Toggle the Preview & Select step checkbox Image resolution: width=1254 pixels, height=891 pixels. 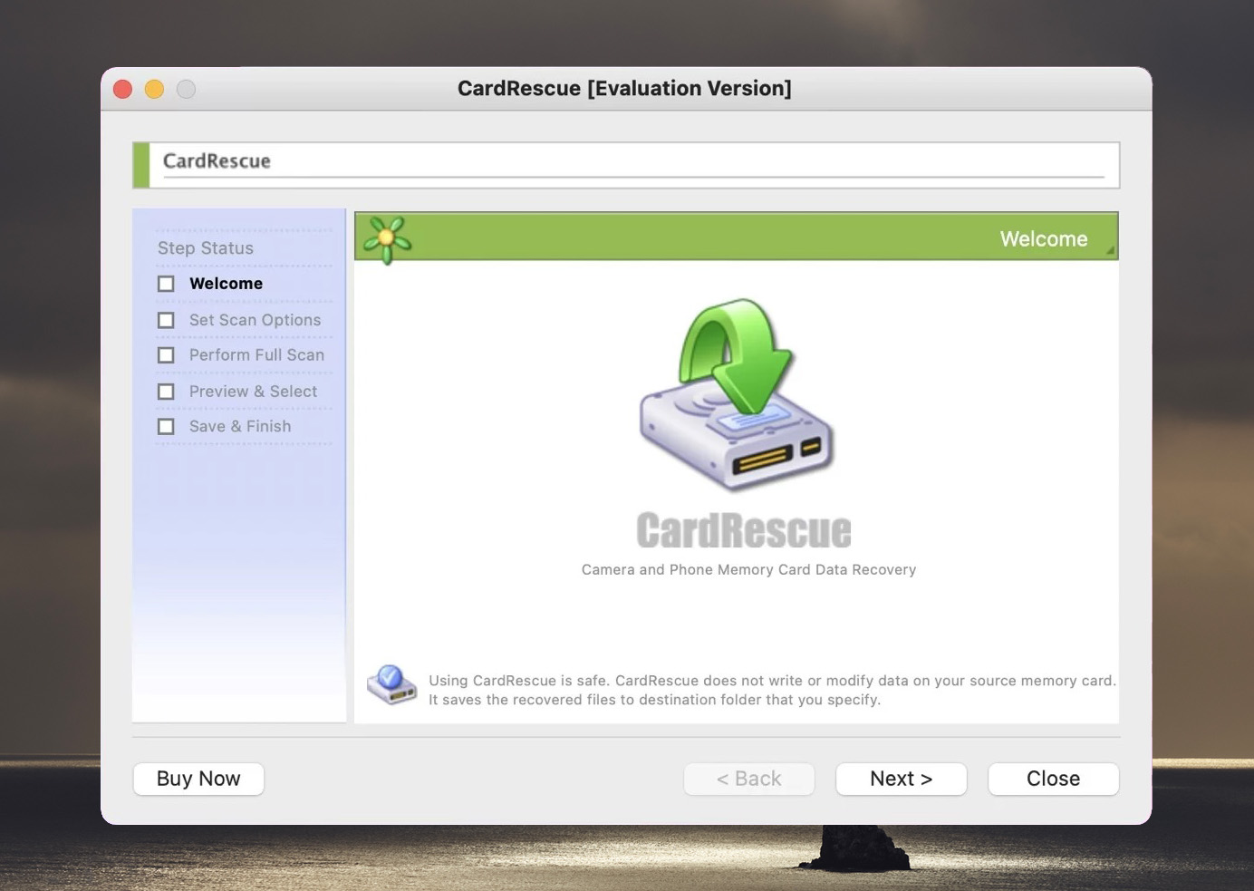166,392
